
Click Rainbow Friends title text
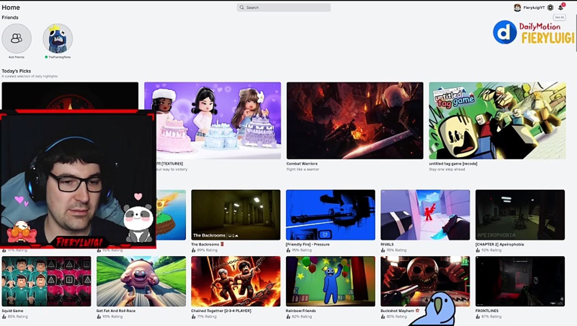(x=301, y=311)
